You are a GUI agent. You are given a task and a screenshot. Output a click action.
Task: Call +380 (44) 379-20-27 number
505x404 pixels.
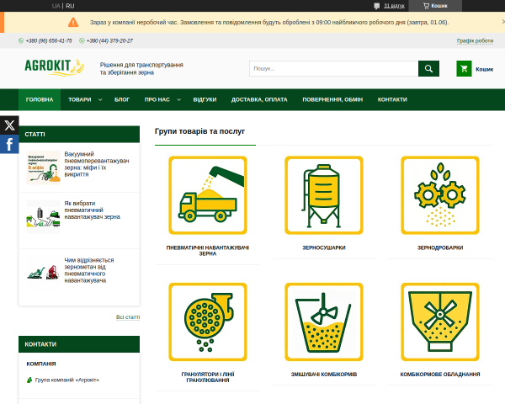point(109,40)
